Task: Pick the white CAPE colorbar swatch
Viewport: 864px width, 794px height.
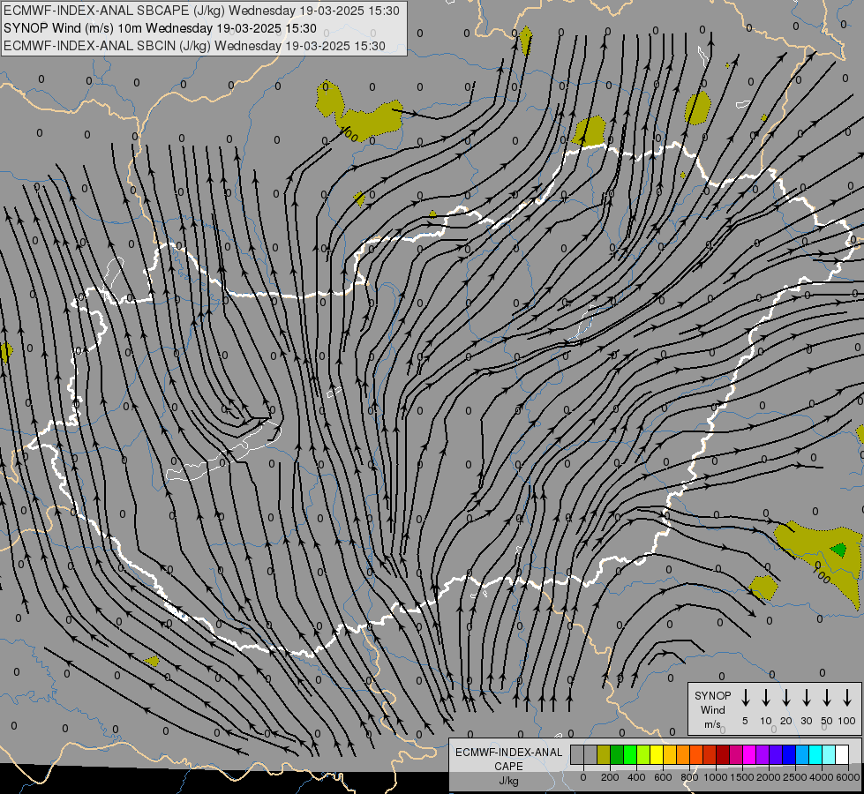Action: click(x=841, y=754)
